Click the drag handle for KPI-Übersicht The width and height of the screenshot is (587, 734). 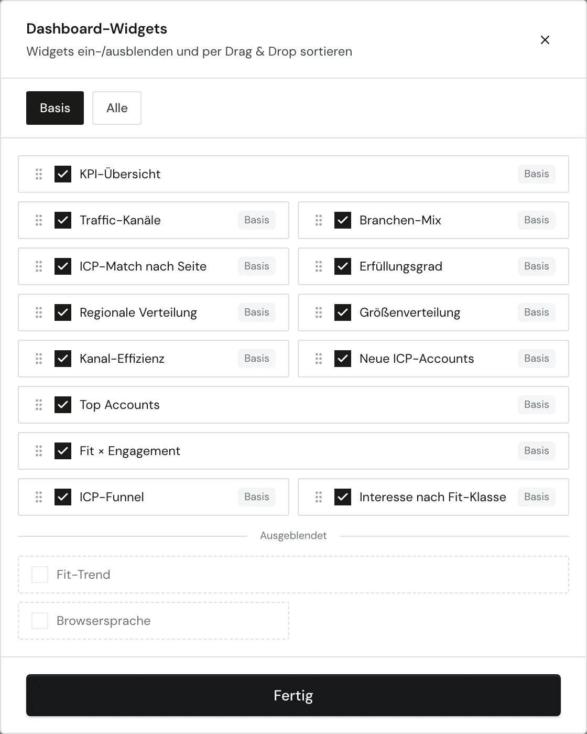pyautogui.click(x=39, y=174)
